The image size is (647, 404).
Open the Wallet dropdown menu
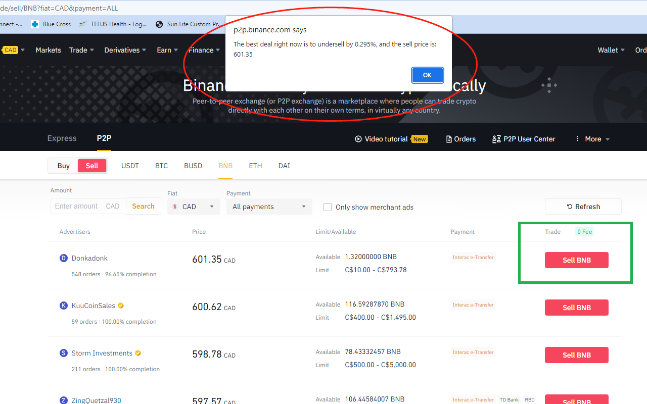pos(611,50)
